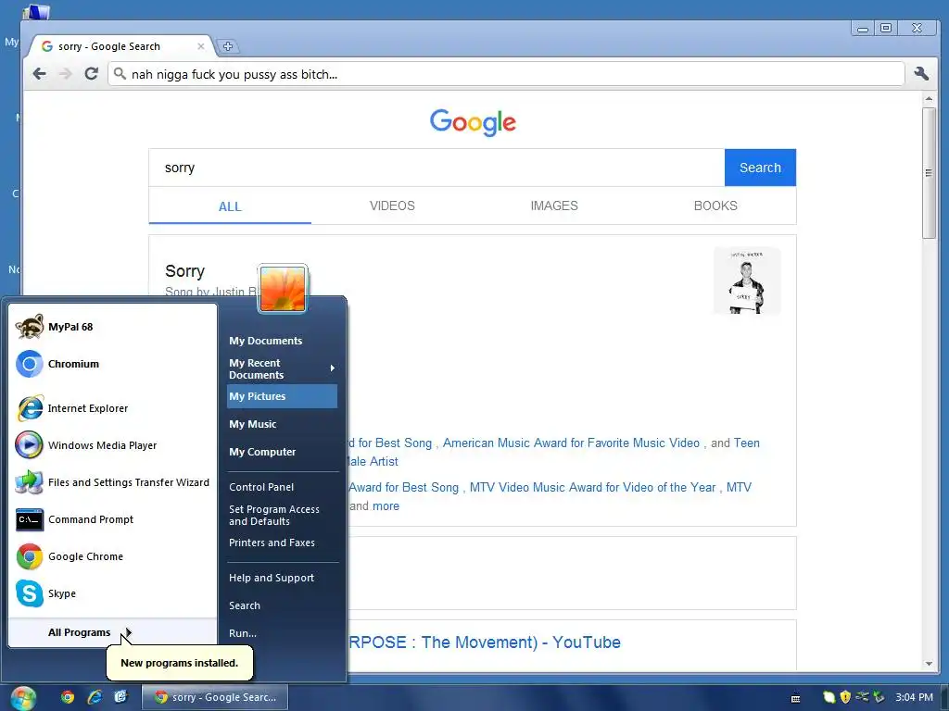Launch Internet Explorer from quick launch bar
This screenshot has width=949, height=711.
[x=95, y=697]
